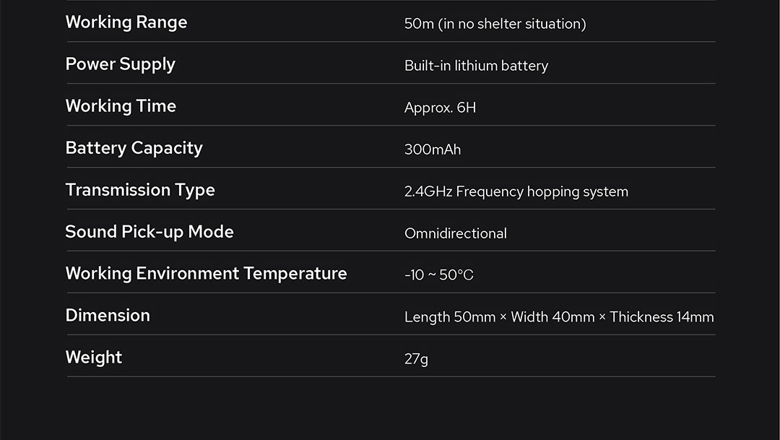The width and height of the screenshot is (780, 440).
Task: Click the 'Sound Pick-up Mode' label
Action: [149, 232]
